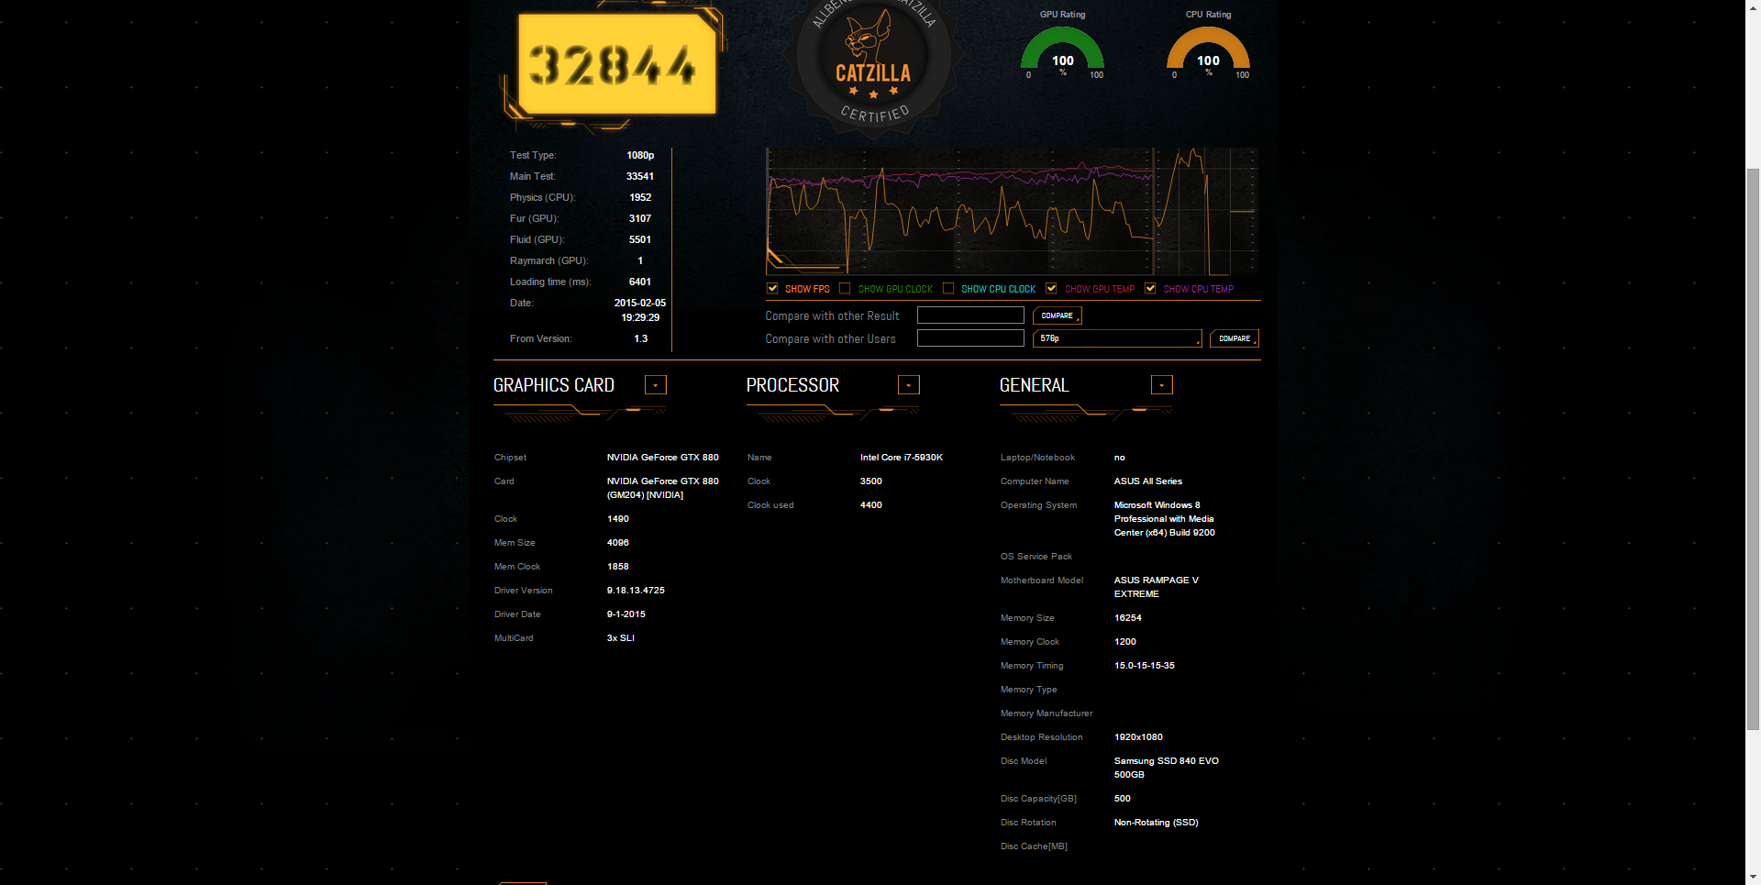1761x885 pixels.
Task: Collapse the Graphics Card section
Action: tap(656, 385)
